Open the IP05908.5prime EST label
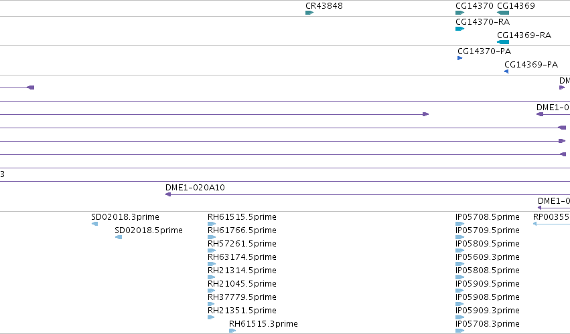This screenshot has width=570, height=334. [487, 297]
